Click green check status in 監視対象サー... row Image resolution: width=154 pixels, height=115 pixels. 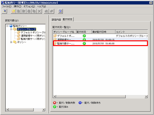click(84, 43)
